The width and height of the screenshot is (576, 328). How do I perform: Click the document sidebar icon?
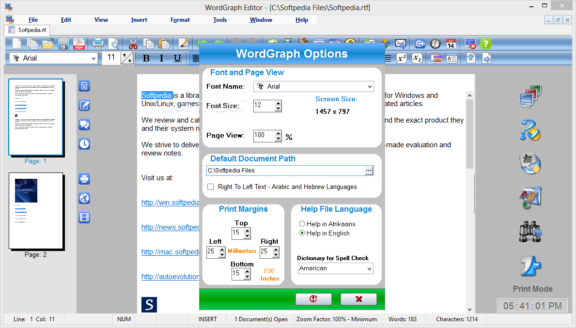[x=84, y=86]
